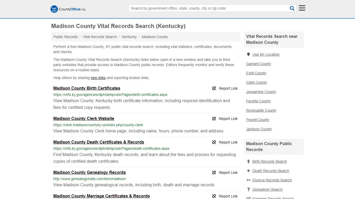Image resolution: width=355 pixels, height=199 pixels.
Task: Open Madison County Clerk Website link
Action: [x=84, y=118]
